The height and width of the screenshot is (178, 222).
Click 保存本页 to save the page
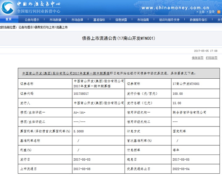[x=197, y=58]
